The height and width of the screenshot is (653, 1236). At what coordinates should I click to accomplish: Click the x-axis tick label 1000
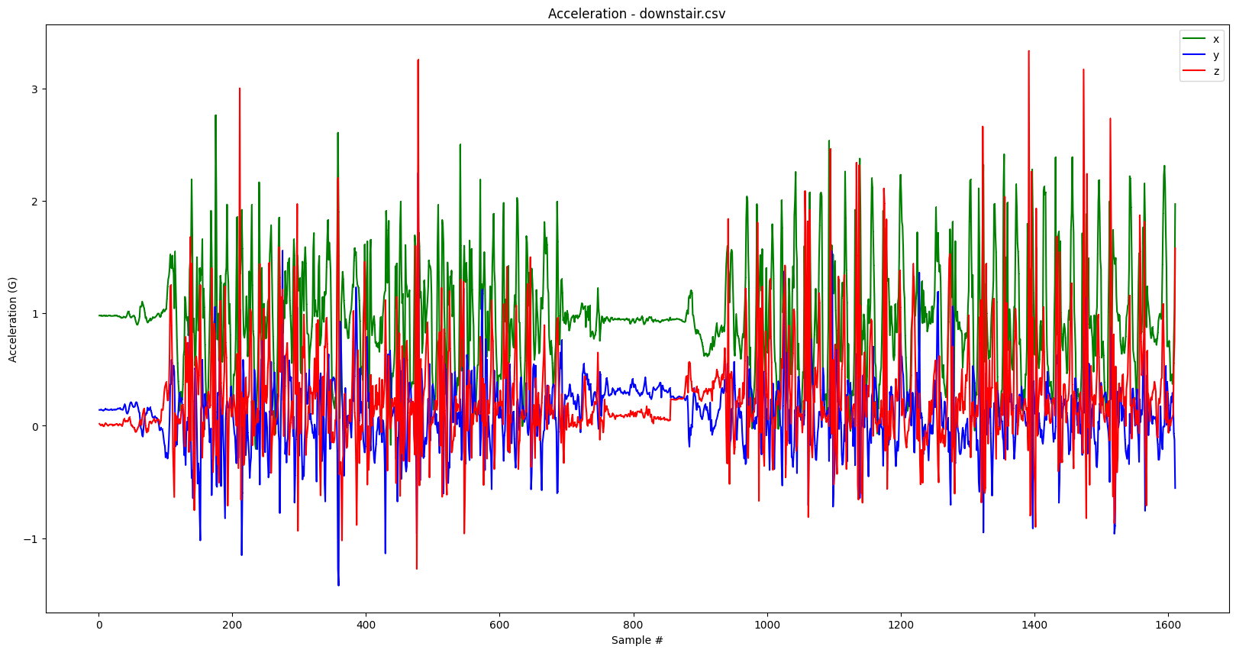point(766,625)
